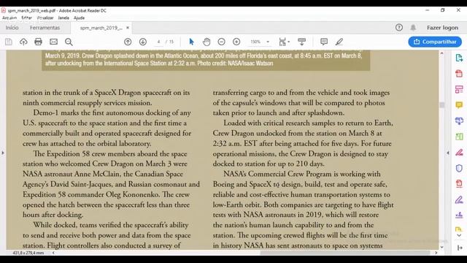Click the text "Demo-1 marks the first"
Viewport: 467px width, 263px height.
pos(69,113)
